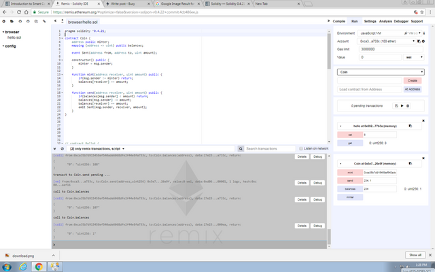The width and height of the screenshot is (435, 272).
Task: Copy the hello contract instance address
Action: pos(411,126)
